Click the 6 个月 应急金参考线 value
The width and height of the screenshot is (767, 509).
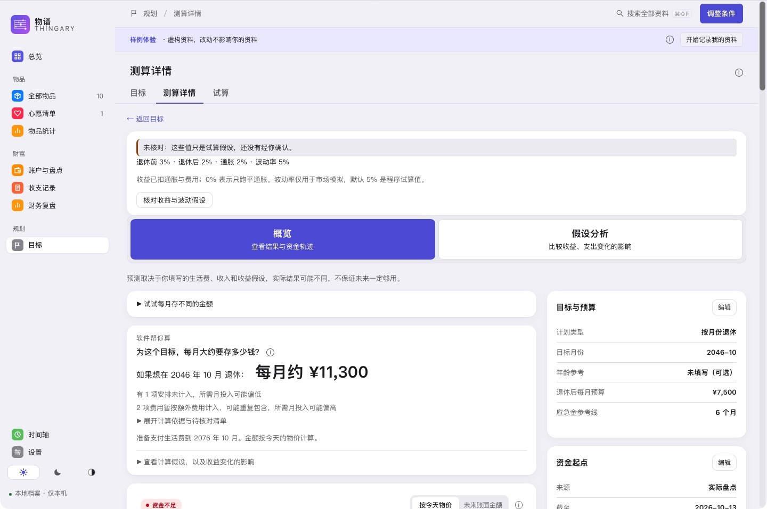tap(725, 412)
